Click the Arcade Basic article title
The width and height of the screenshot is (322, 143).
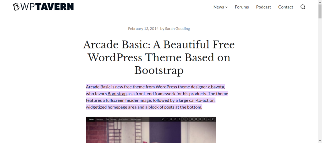(x=159, y=58)
